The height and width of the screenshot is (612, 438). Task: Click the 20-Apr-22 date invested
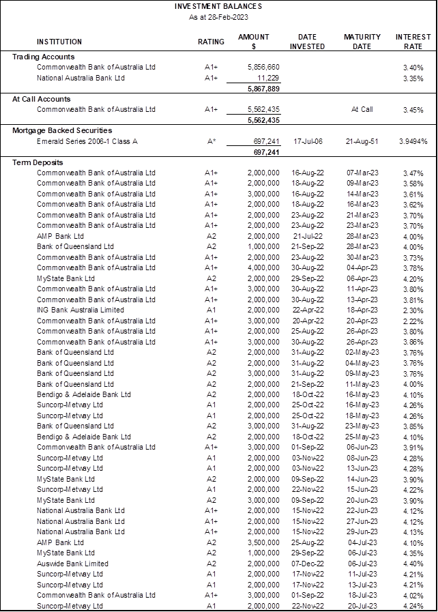coord(308,321)
